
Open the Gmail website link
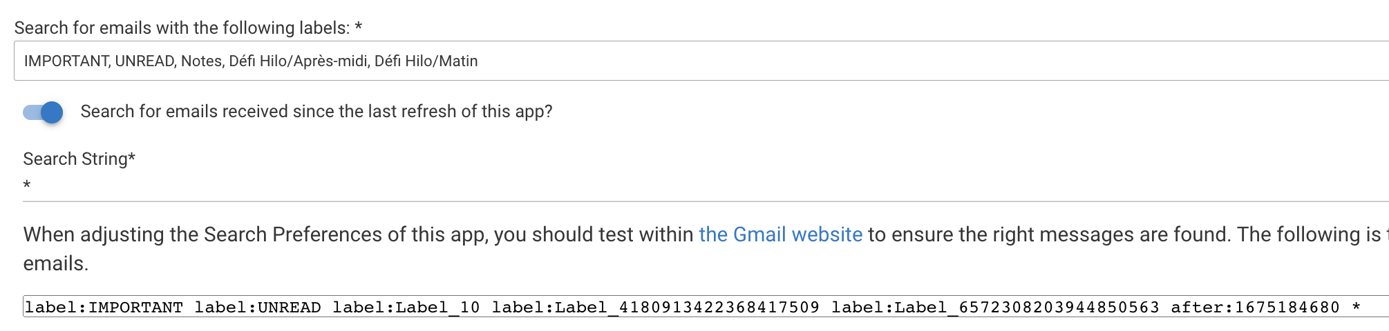click(780, 234)
